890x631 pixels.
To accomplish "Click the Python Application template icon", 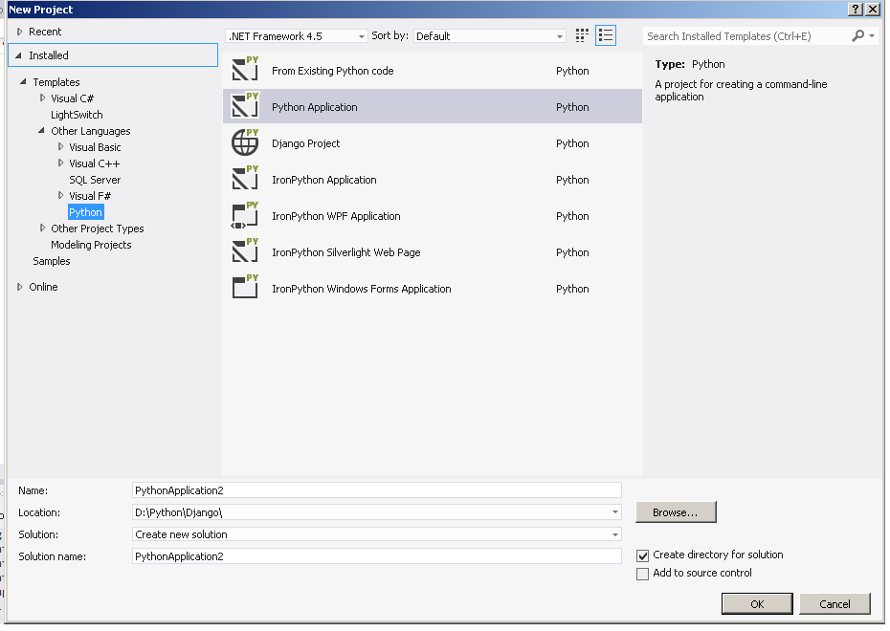I will coord(245,105).
